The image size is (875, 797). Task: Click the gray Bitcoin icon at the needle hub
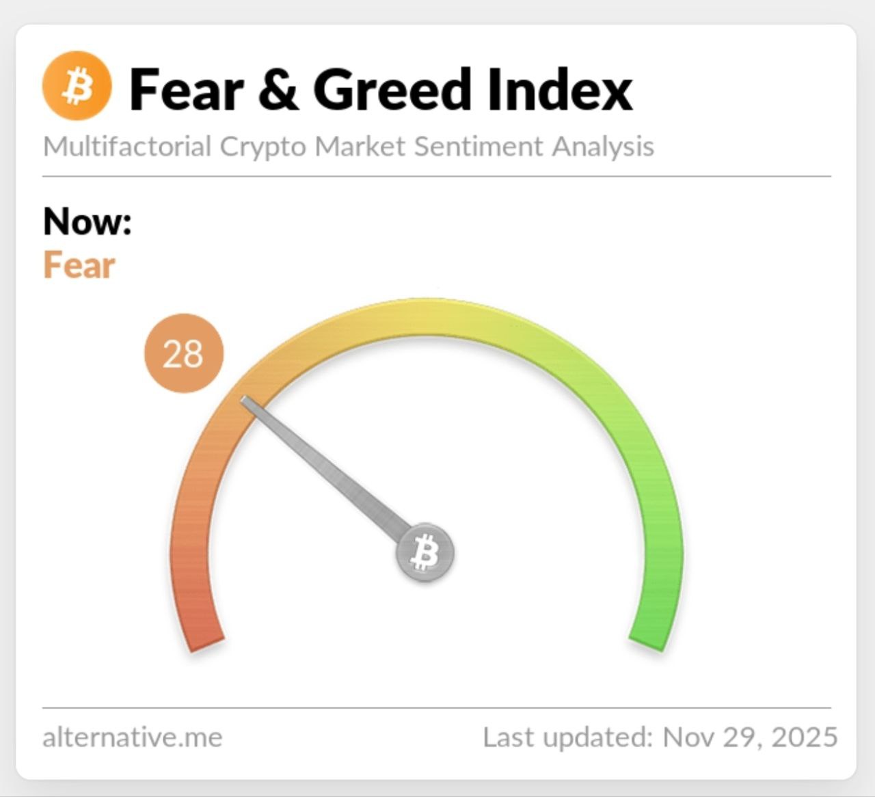tap(425, 552)
